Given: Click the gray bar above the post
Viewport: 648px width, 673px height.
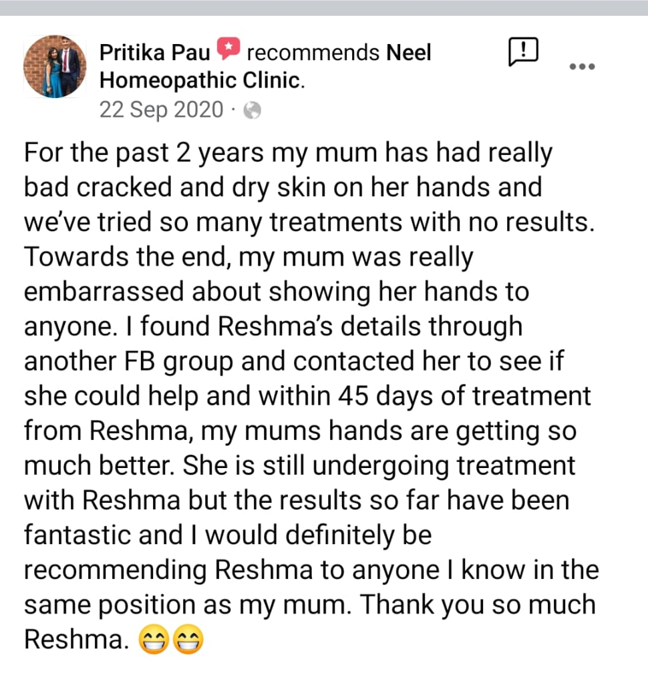Looking at the screenshot, I should [x=324, y=7].
